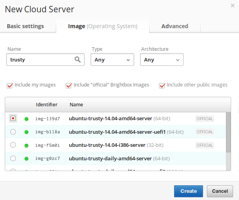Open the Architecture dropdown
239x200 pixels.
point(162,60)
